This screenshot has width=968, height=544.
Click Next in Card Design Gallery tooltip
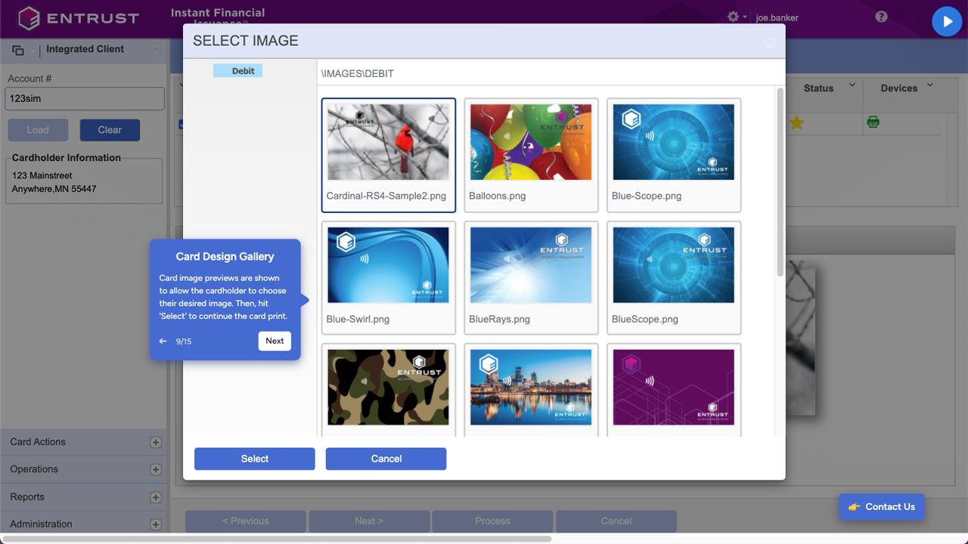click(275, 341)
